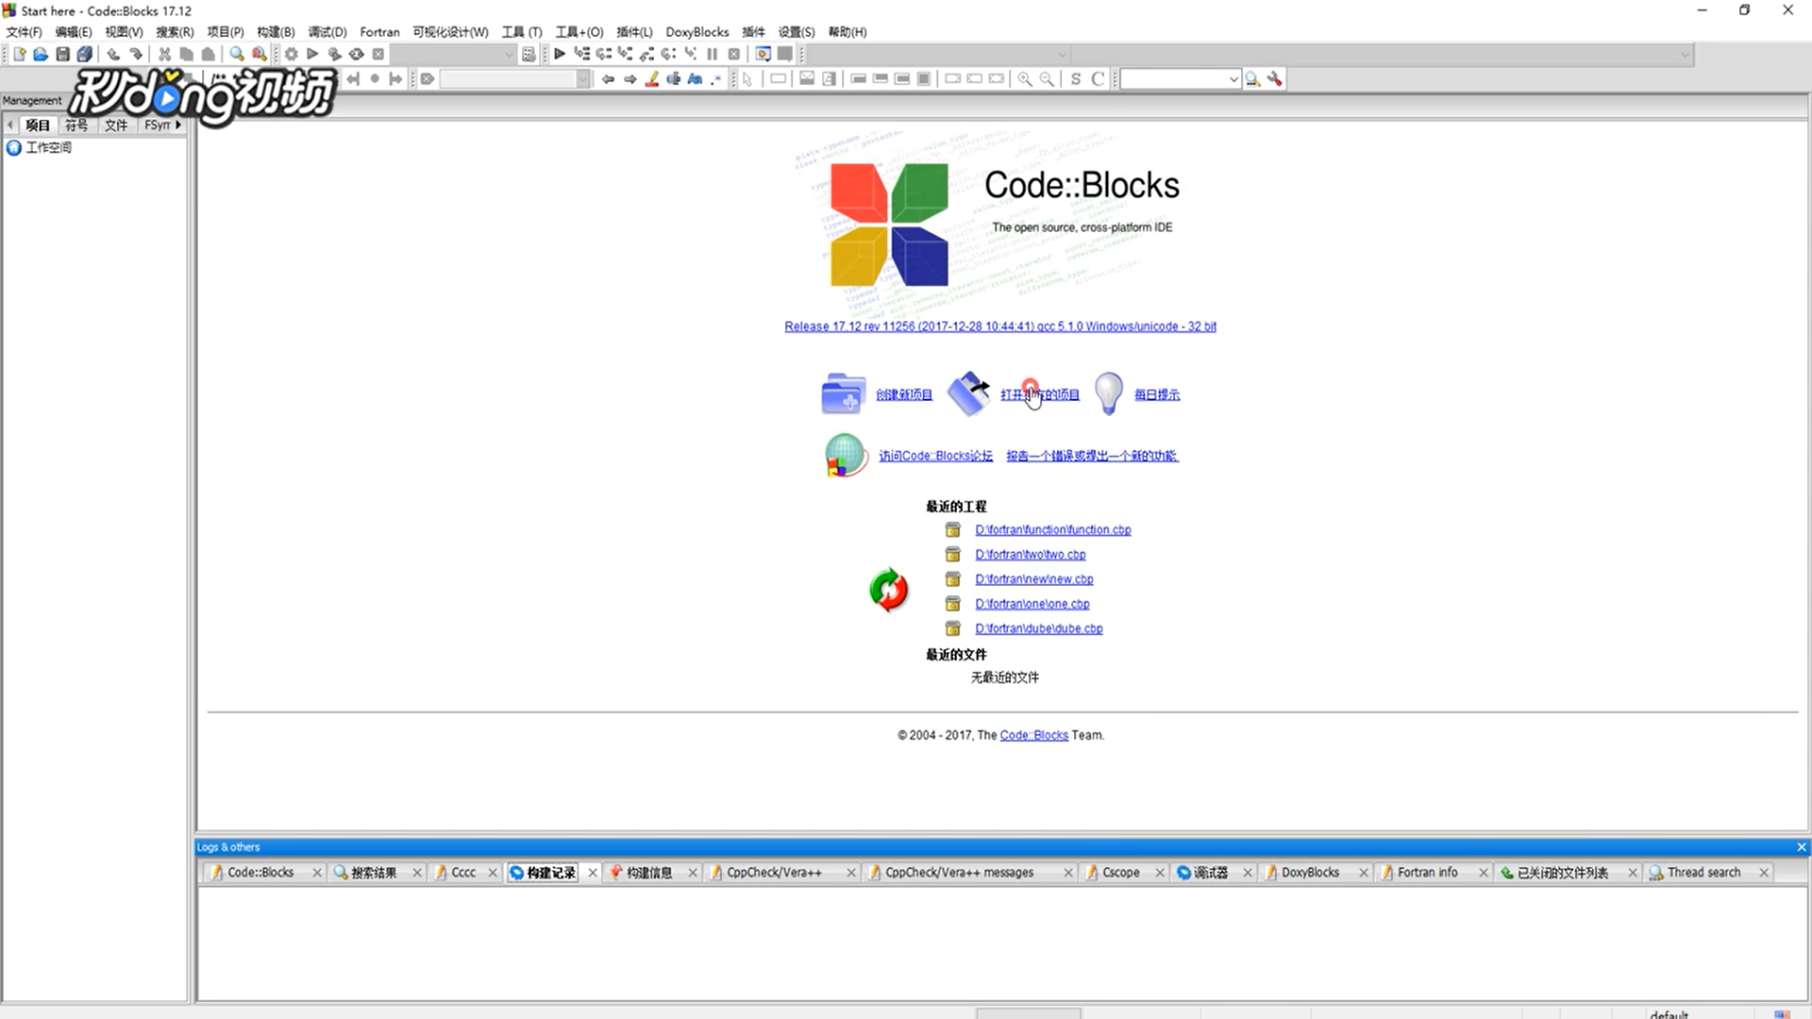This screenshot has height=1019, width=1812.
Task: Click the highlight marker pen icon
Action: (651, 79)
